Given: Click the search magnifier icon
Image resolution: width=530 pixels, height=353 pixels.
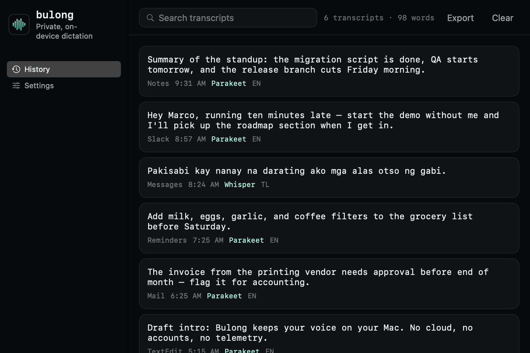Looking at the screenshot, I should (150, 18).
